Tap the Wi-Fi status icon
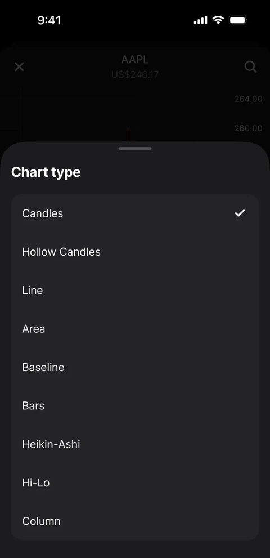The height and width of the screenshot is (558, 270). (218, 20)
